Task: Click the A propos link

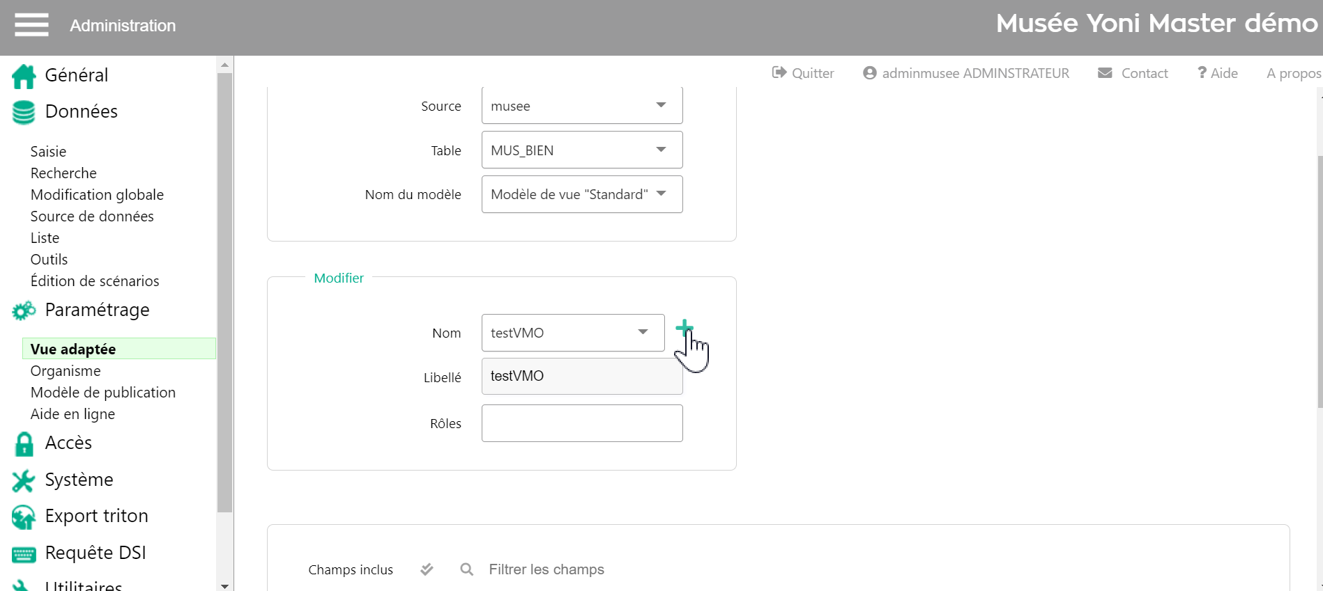Action: tap(1294, 73)
